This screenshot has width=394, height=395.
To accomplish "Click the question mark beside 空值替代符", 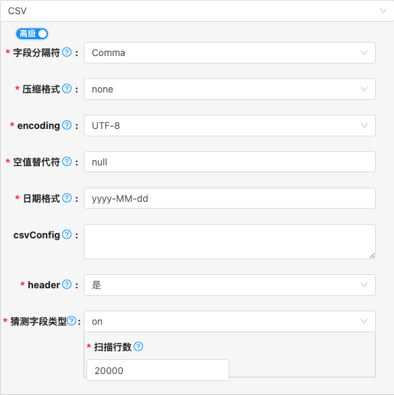I will pyautogui.click(x=67, y=162).
